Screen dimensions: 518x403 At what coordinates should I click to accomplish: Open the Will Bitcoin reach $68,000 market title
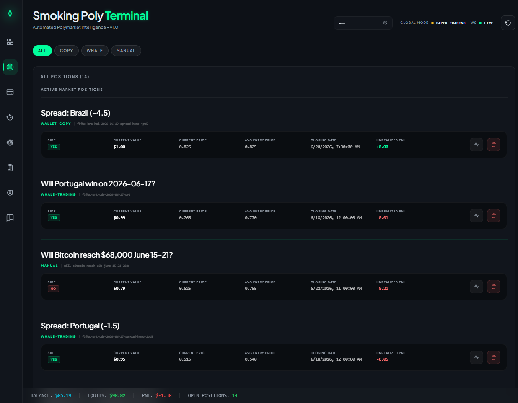click(x=107, y=255)
